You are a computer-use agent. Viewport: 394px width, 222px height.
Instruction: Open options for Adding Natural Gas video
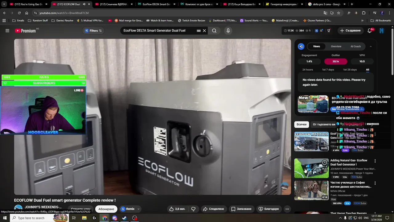375,161
